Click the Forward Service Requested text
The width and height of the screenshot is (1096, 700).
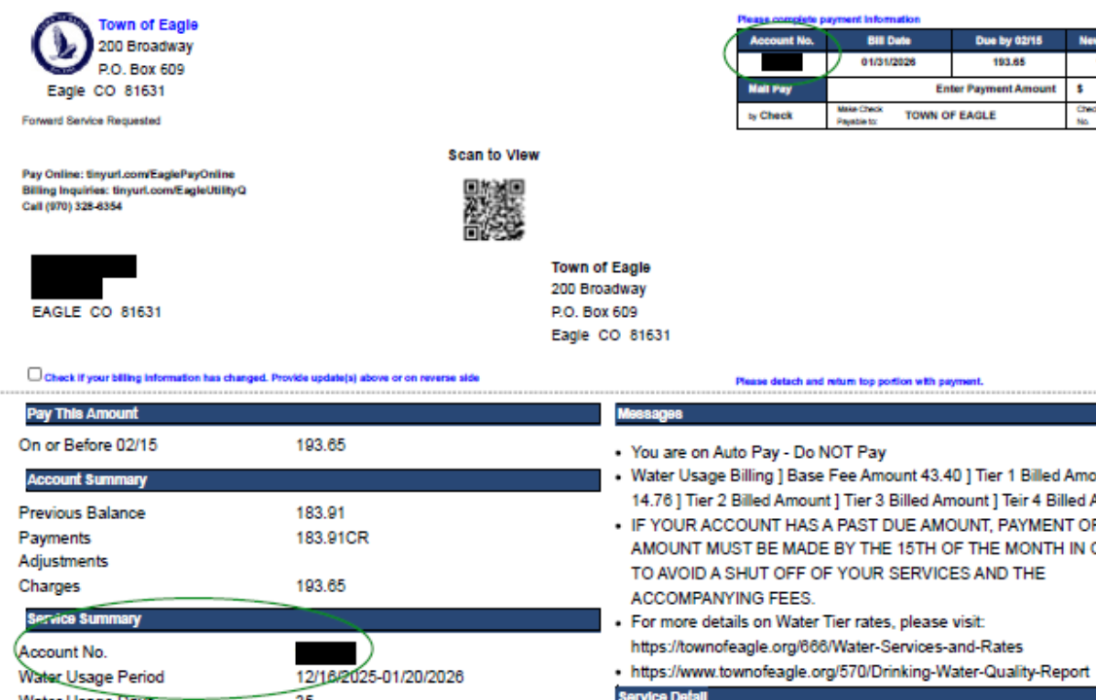(91, 121)
